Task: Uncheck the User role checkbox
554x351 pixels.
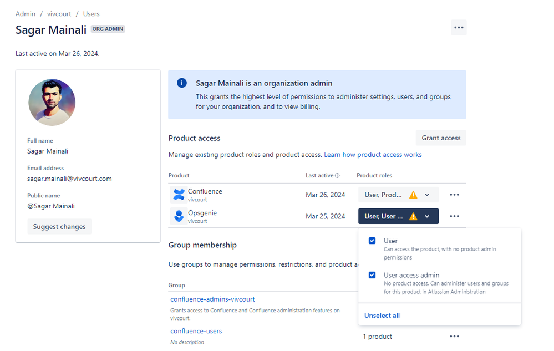Action: coord(372,241)
